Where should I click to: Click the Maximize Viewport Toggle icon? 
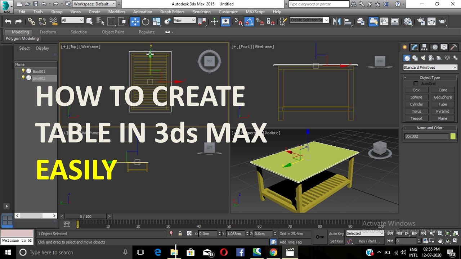tap(455, 241)
